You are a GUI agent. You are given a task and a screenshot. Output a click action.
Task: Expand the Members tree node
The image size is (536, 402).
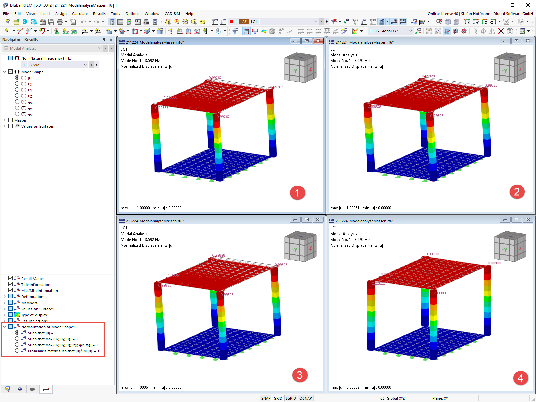[x=4, y=303]
